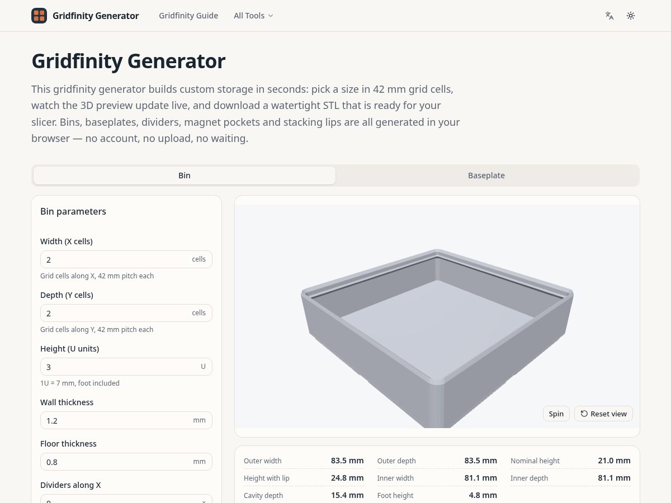
Task: Switch to the Bin tab
Action: click(x=185, y=175)
